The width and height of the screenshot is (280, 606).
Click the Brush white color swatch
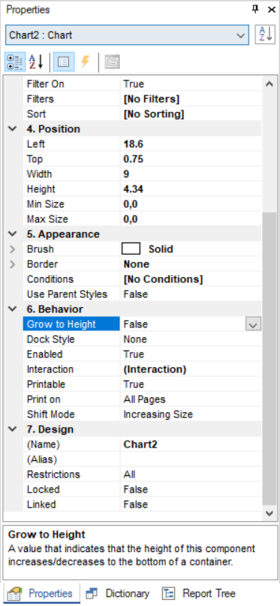tap(131, 249)
